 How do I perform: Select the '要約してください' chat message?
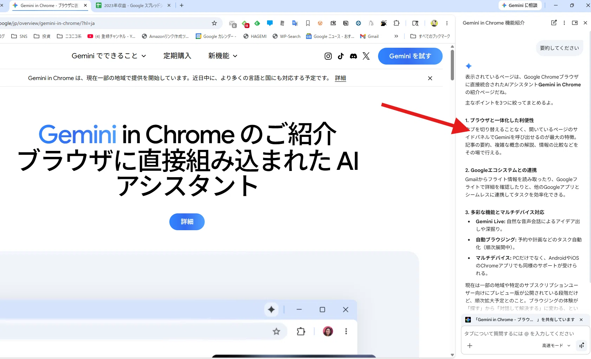point(559,48)
